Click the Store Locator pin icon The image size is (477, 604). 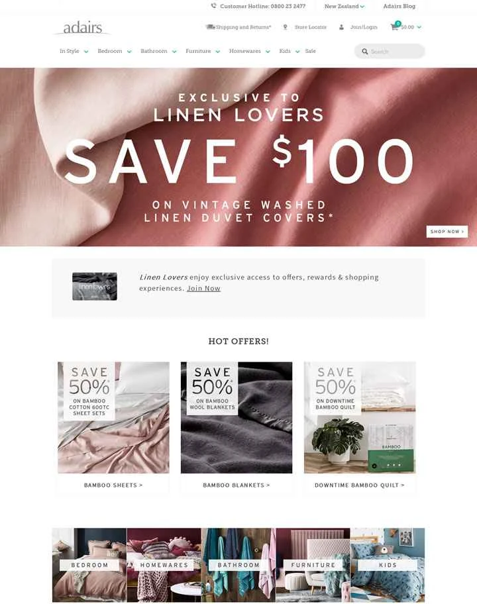click(x=285, y=27)
